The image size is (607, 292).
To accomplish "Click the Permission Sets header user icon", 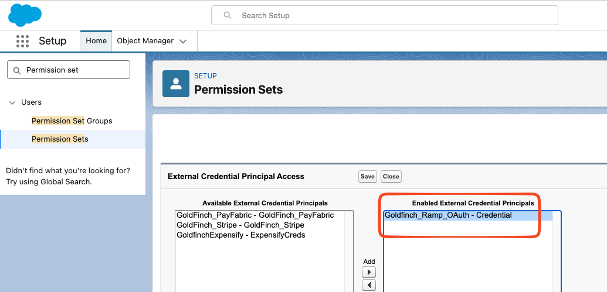I will click(176, 84).
